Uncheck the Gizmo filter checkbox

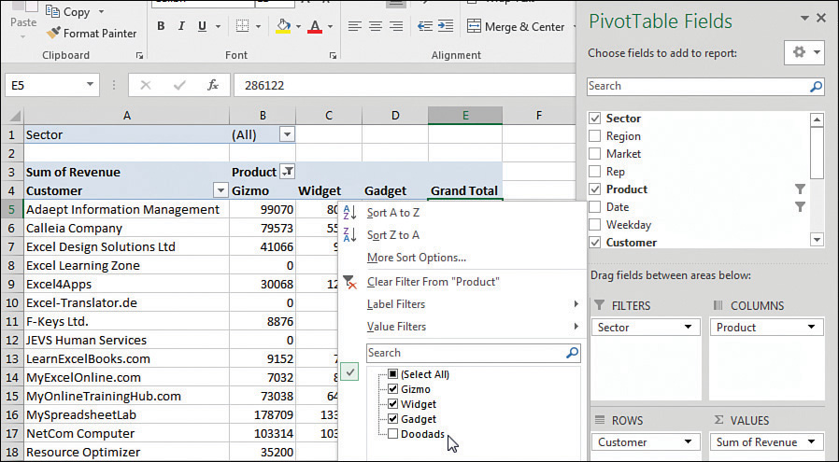pyautogui.click(x=392, y=389)
